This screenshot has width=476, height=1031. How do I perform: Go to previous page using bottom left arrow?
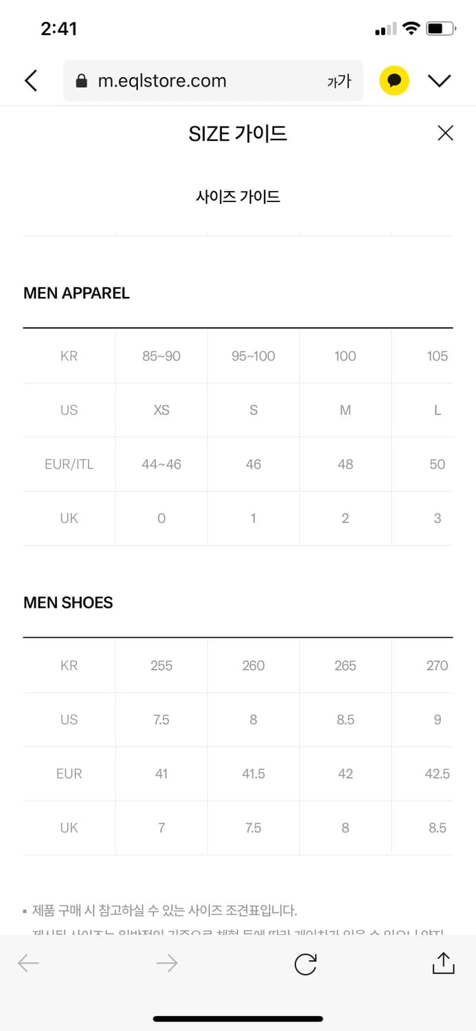coord(29,964)
